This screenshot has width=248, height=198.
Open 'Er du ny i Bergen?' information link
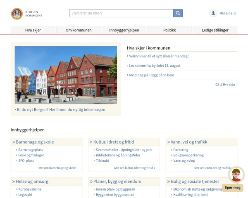click(x=61, y=110)
